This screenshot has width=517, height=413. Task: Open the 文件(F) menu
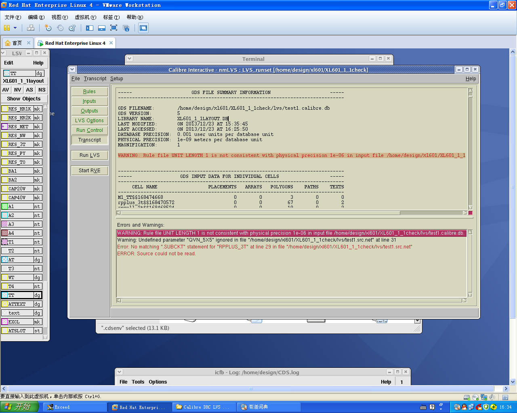point(13,17)
